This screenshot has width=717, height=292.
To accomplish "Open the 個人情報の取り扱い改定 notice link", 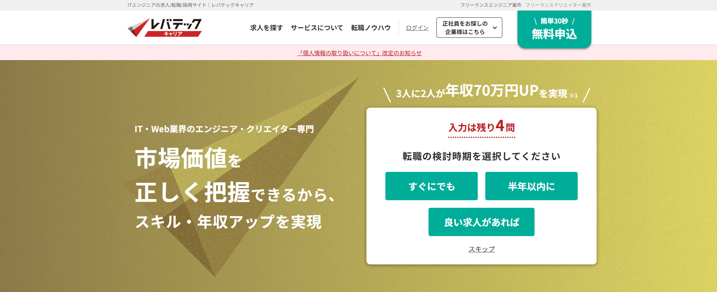I will click(x=359, y=53).
